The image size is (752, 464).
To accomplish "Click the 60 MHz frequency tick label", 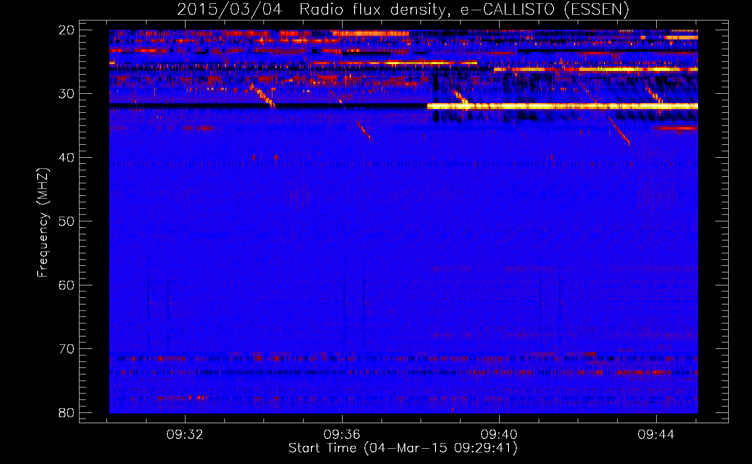I will pyautogui.click(x=67, y=285).
